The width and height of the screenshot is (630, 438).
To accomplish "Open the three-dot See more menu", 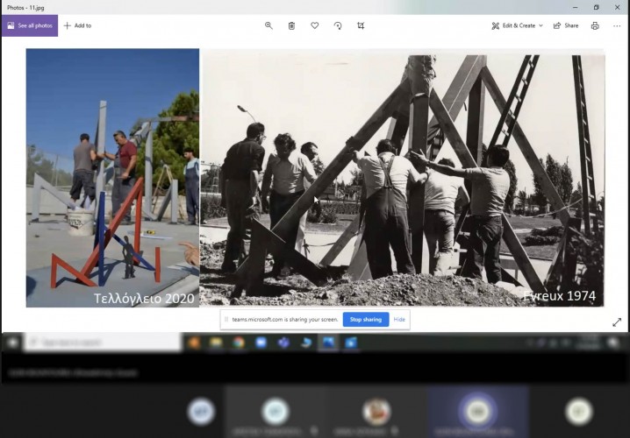I will pos(617,25).
